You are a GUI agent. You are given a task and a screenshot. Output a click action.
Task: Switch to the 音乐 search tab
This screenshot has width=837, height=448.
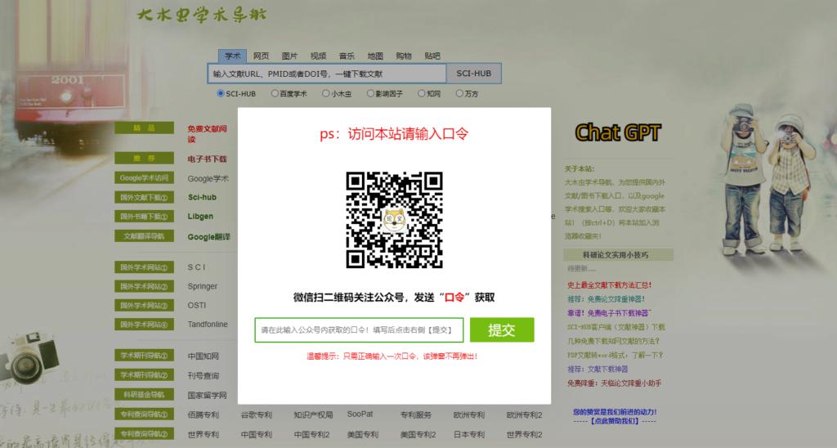pos(347,56)
